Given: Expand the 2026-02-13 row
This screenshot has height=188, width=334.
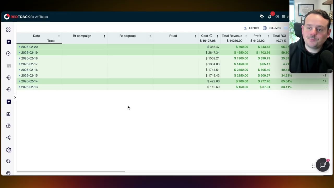Looking at the screenshot, I should click(19, 87).
